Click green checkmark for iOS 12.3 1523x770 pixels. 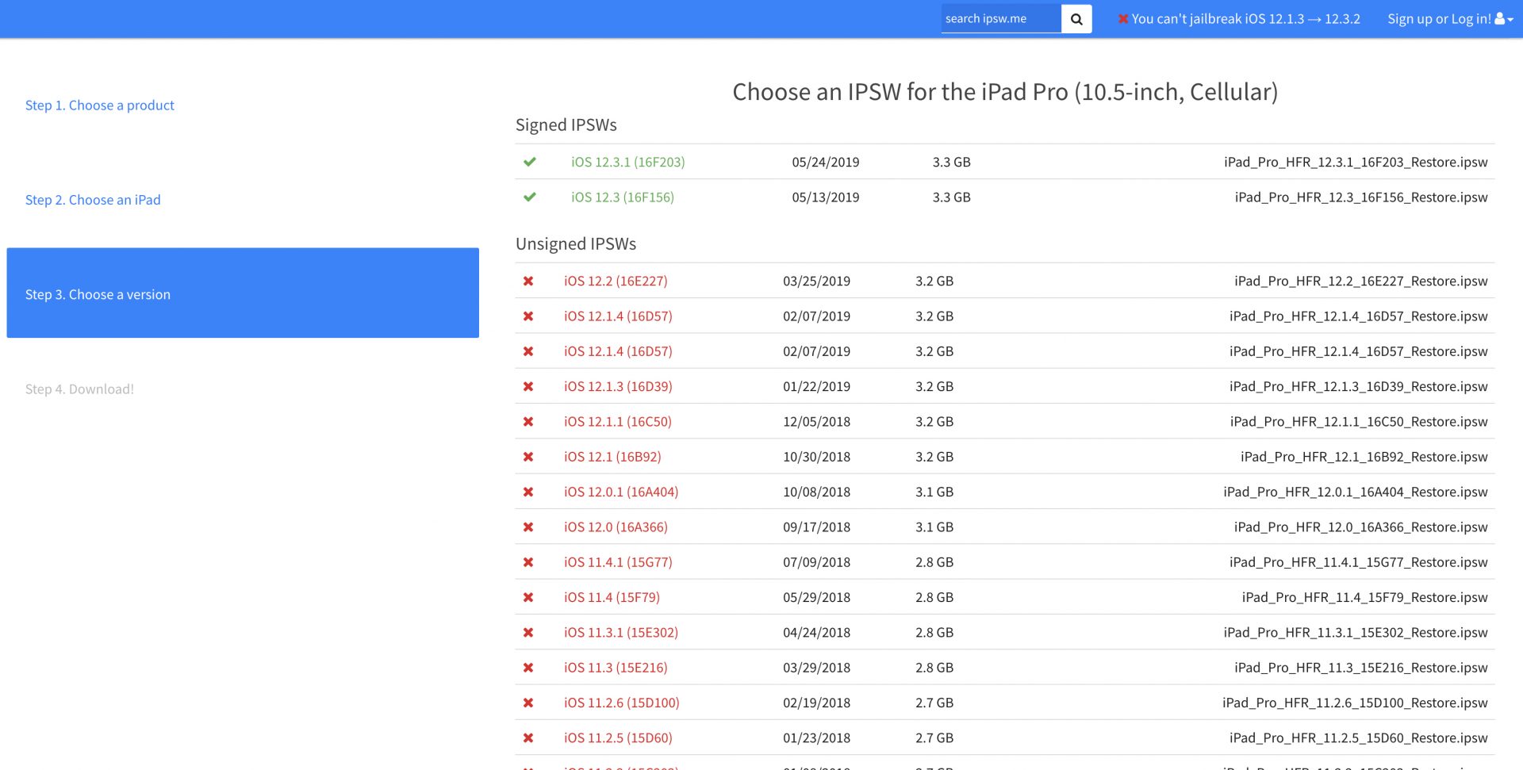[530, 197]
